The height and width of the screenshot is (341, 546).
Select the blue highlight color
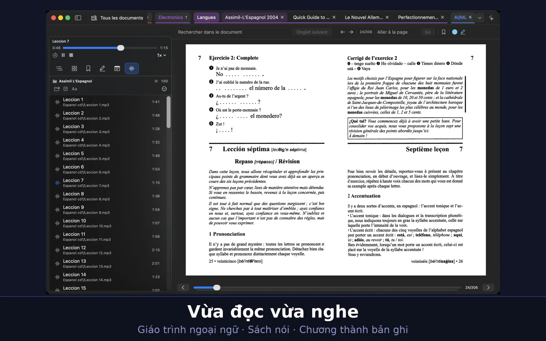coord(455,32)
